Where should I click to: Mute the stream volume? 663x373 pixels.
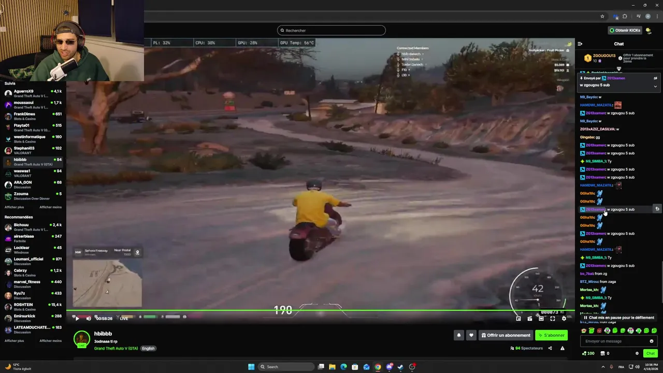[89, 319]
